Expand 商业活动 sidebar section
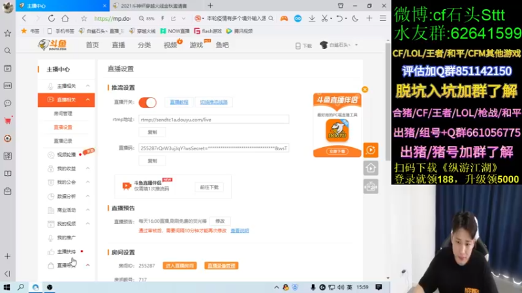Viewport: 522px width, 293px height. 87,210
